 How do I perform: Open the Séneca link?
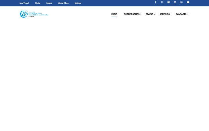click(x=49, y=3)
